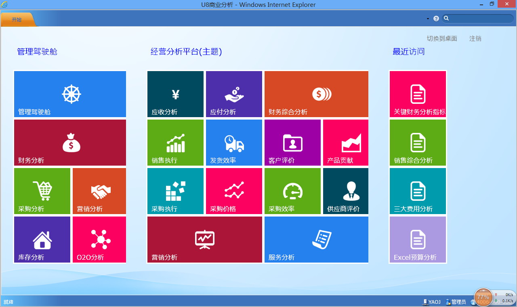The image size is (517, 307).
Task: Open the 库存分析 house tile
Action: pyautogui.click(x=42, y=240)
